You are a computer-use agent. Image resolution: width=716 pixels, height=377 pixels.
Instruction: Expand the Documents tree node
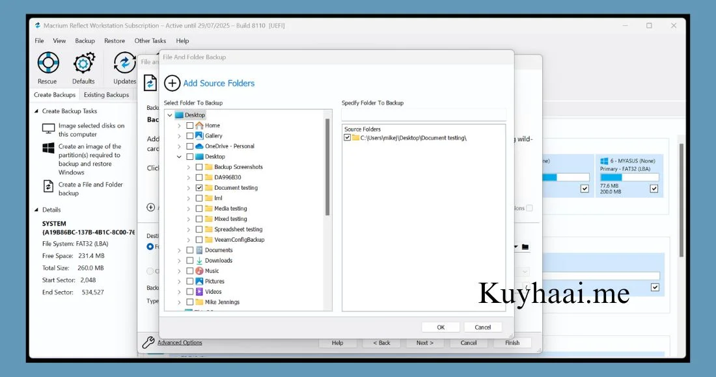tap(179, 250)
